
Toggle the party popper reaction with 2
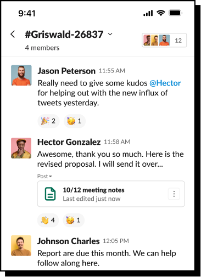tap(48, 121)
